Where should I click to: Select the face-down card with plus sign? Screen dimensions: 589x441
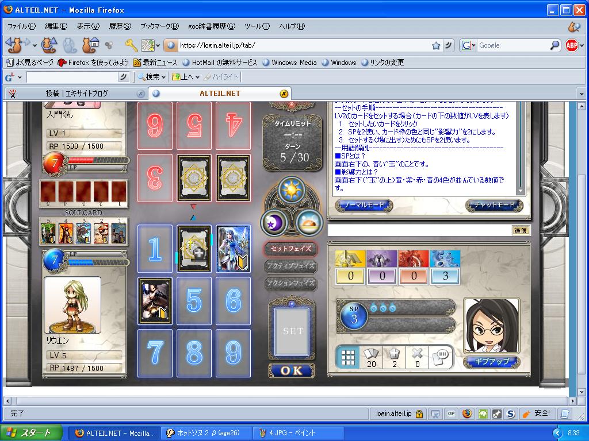(x=194, y=248)
